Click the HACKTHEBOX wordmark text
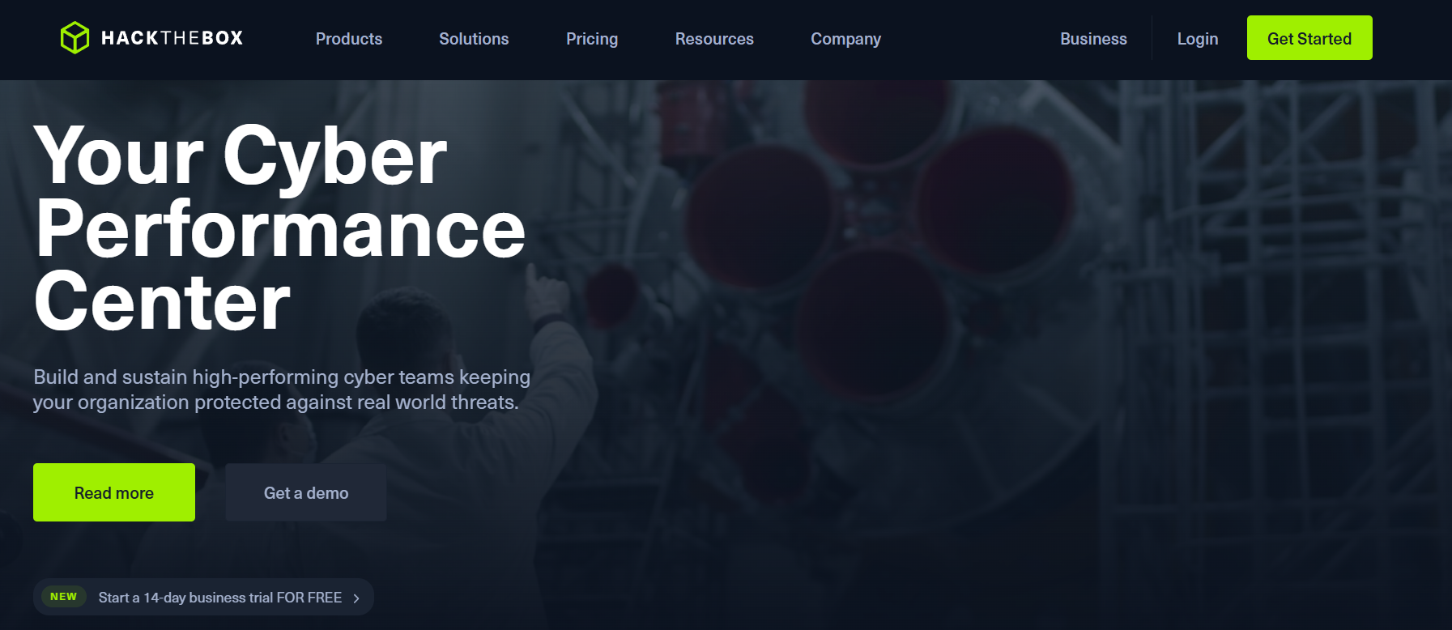 [x=172, y=38]
